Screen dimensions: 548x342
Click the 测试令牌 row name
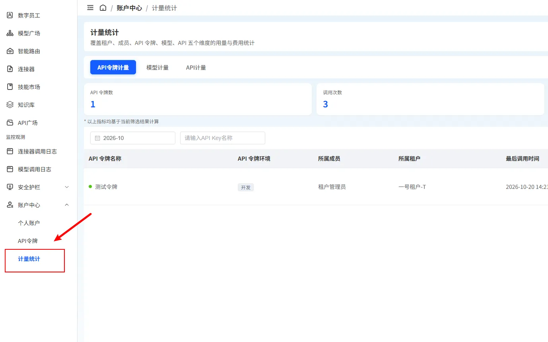pos(106,187)
